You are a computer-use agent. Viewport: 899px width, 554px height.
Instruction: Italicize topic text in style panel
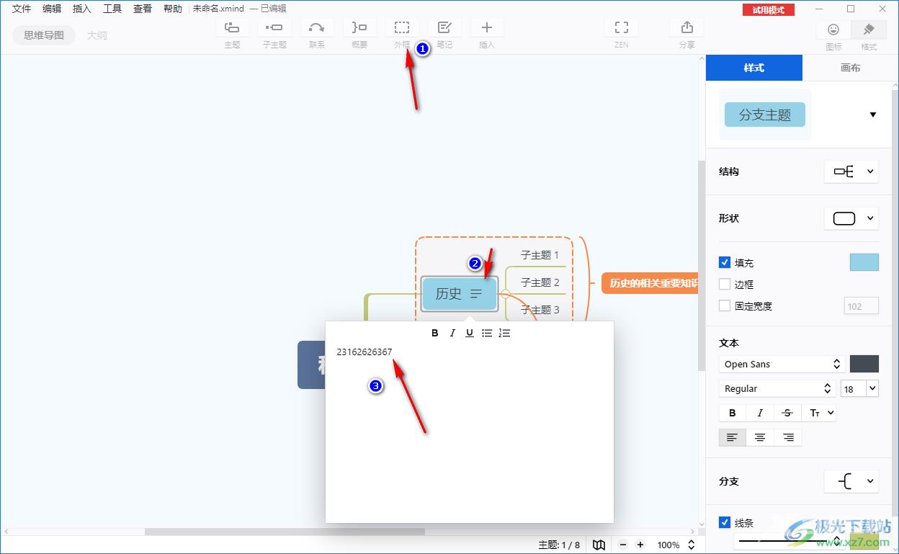tap(760, 413)
